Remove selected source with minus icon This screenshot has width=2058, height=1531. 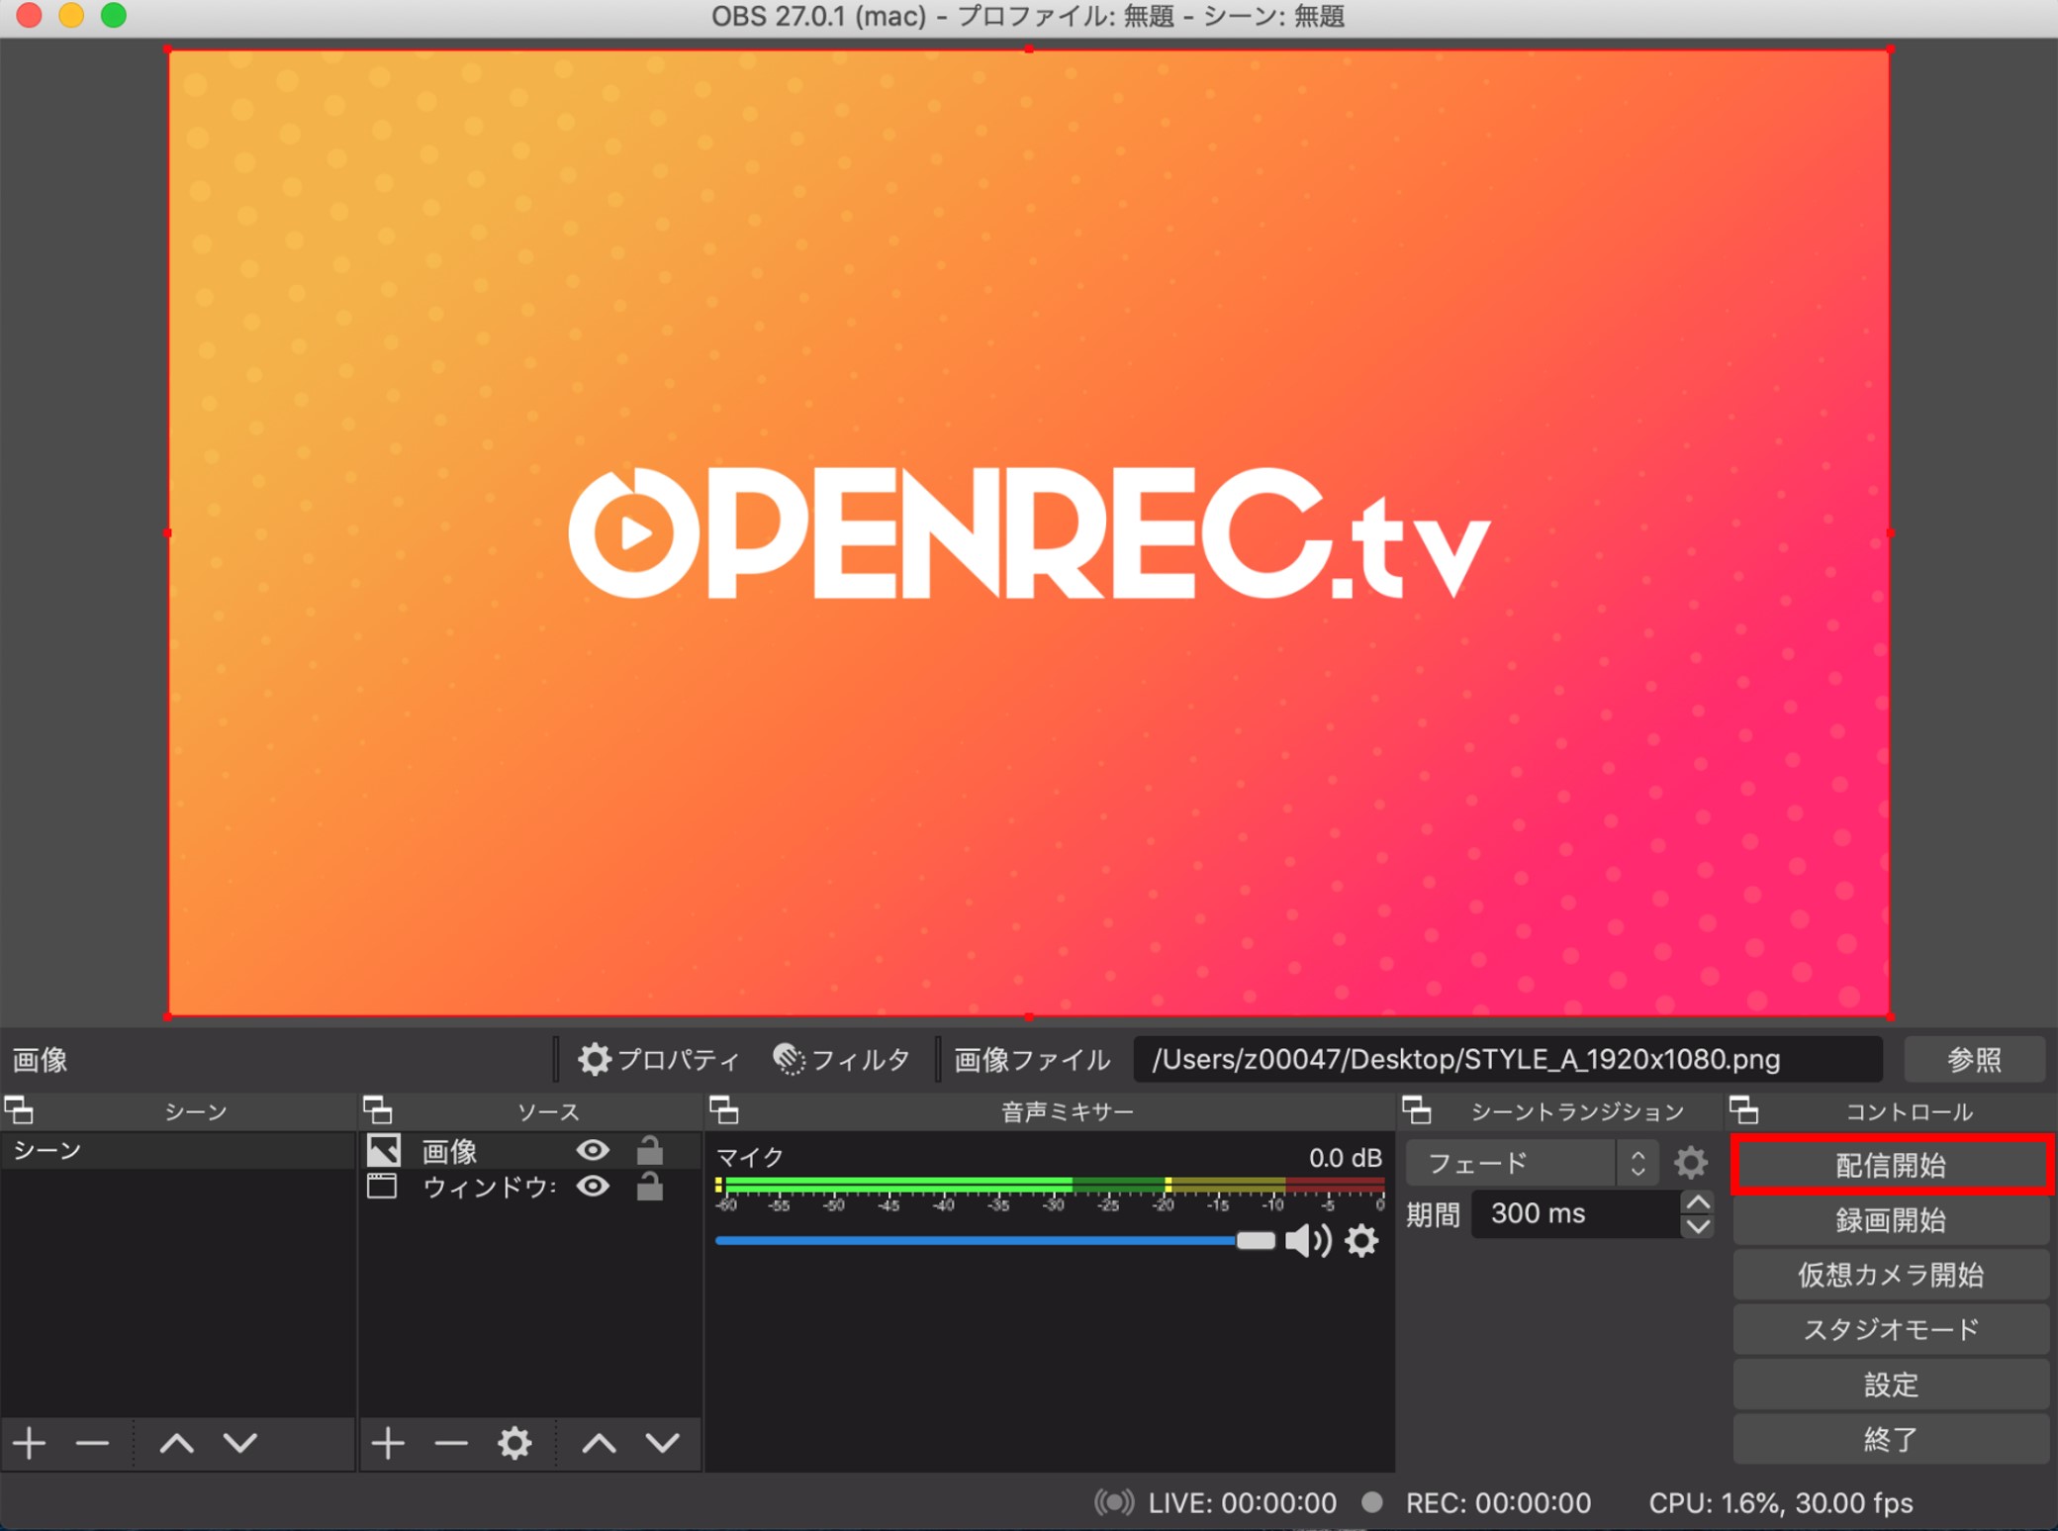[x=451, y=1444]
